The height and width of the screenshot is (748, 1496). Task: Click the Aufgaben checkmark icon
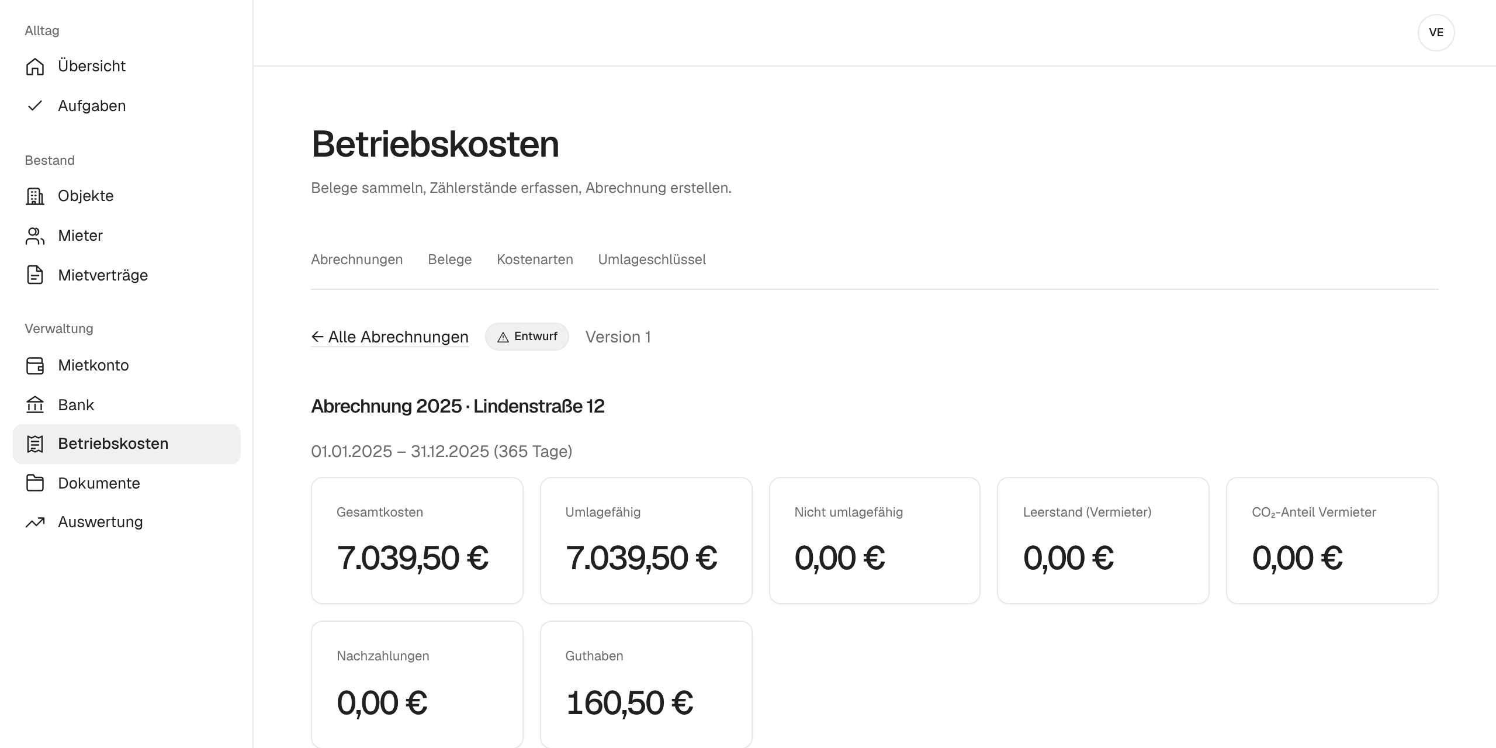tap(35, 106)
